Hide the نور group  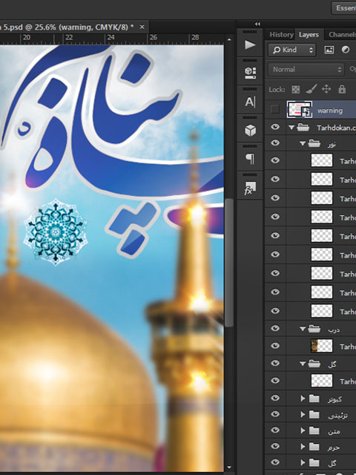[275, 142]
